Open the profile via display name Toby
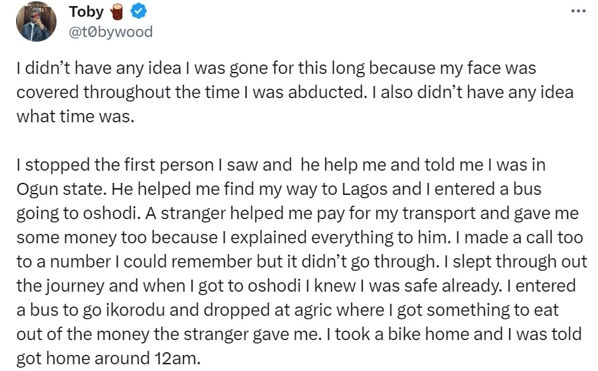Viewport: 598px width, 371px height. point(87,12)
